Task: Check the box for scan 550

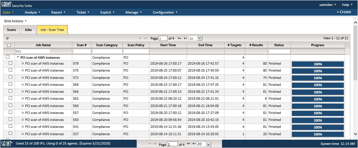Action: (x=10, y=119)
